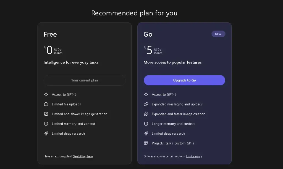Click the projects, tasks, custom GPTs icon
The height and width of the screenshot is (169, 283).
point(146,143)
